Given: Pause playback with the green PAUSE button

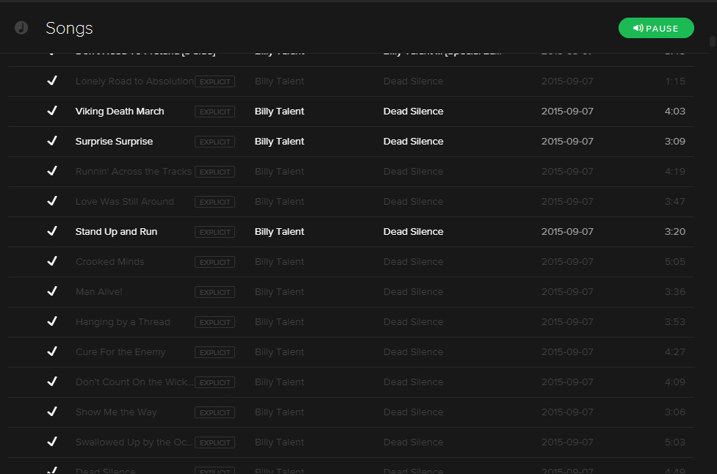Looking at the screenshot, I should coord(656,29).
